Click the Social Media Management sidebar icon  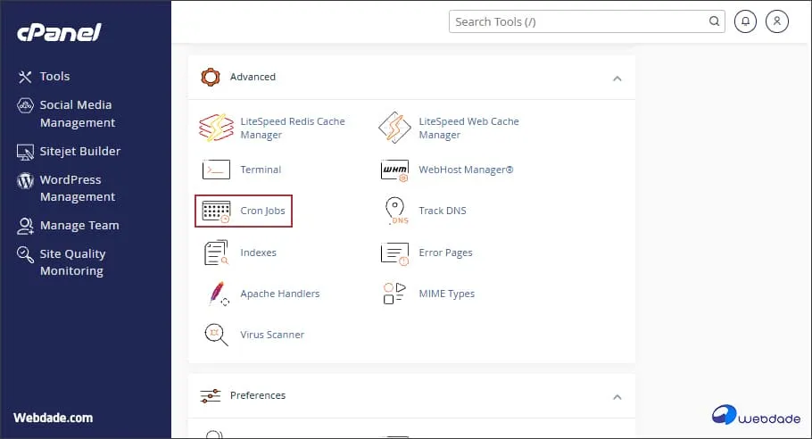click(25, 105)
